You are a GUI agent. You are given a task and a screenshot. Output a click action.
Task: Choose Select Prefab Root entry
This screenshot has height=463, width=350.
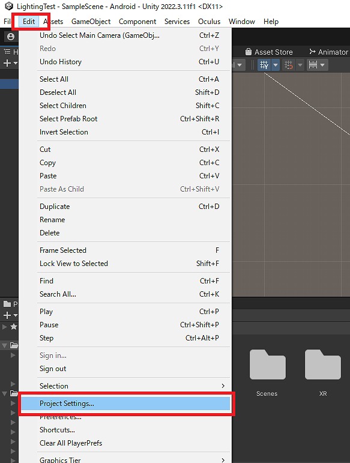click(125, 119)
